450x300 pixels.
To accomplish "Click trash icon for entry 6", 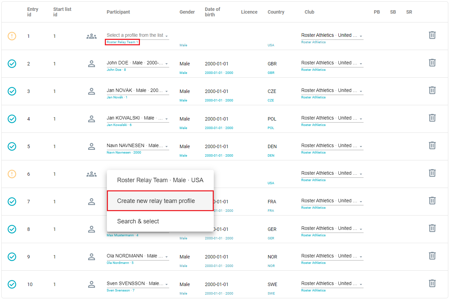I will pyautogui.click(x=432, y=173).
